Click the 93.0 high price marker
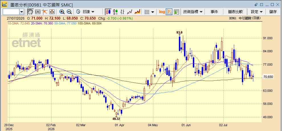Viewport: 282px width, 131px height. [179, 32]
